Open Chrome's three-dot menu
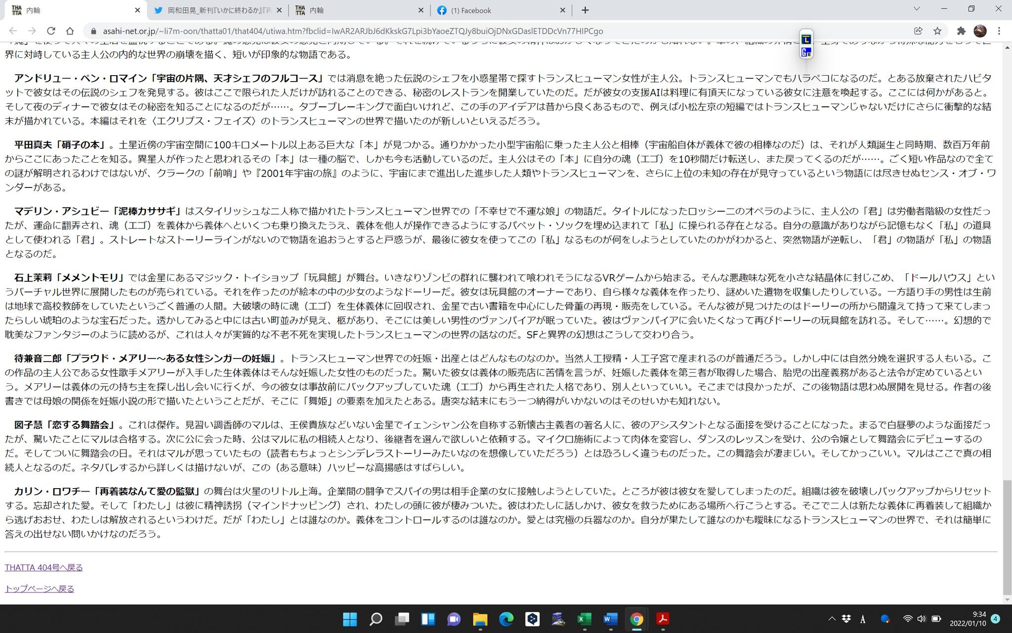Viewport: 1012px width, 633px height. [999, 31]
